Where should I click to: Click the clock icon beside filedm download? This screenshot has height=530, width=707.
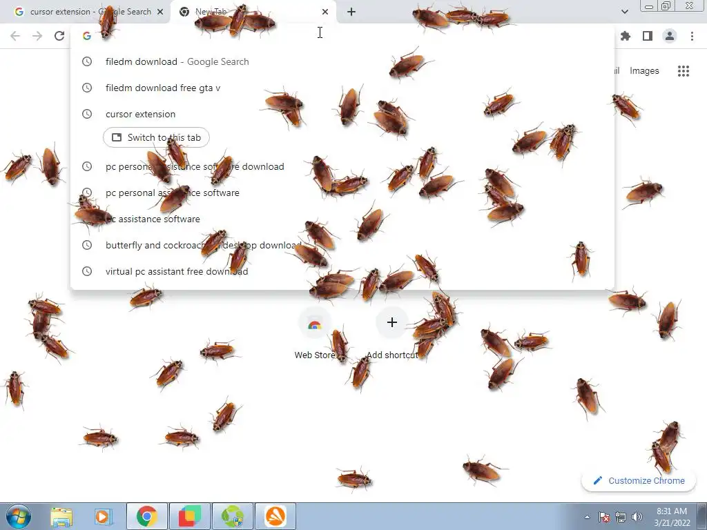[87, 61]
